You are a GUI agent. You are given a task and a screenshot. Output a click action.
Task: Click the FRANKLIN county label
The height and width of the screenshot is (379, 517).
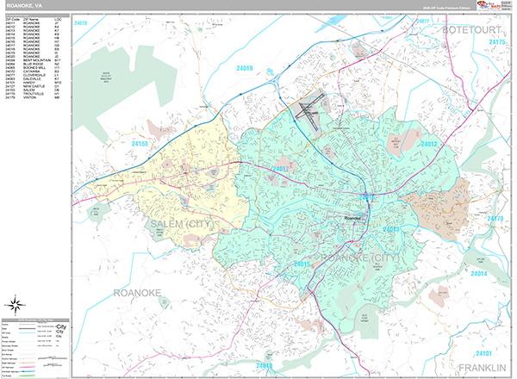pyautogui.click(x=483, y=367)
